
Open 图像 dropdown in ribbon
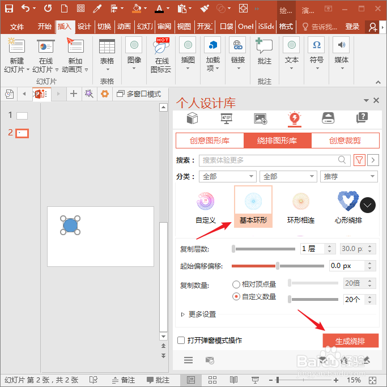click(134, 69)
